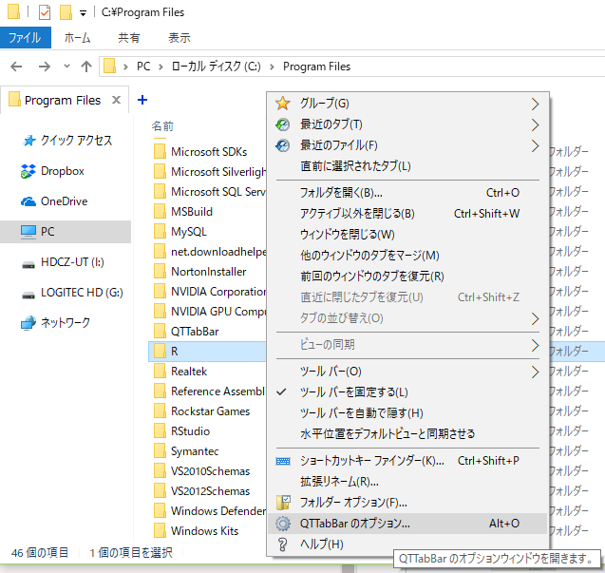Close the Program Files tab
605x573 pixels.
(116, 100)
